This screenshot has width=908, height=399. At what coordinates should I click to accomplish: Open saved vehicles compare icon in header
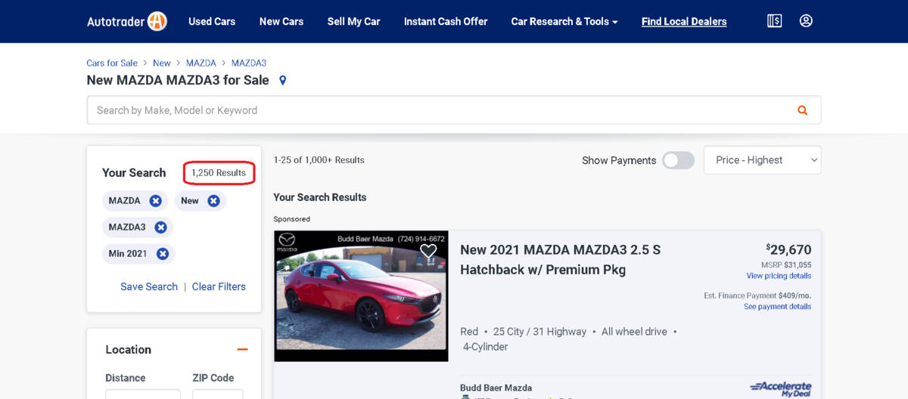click(774, 21)
